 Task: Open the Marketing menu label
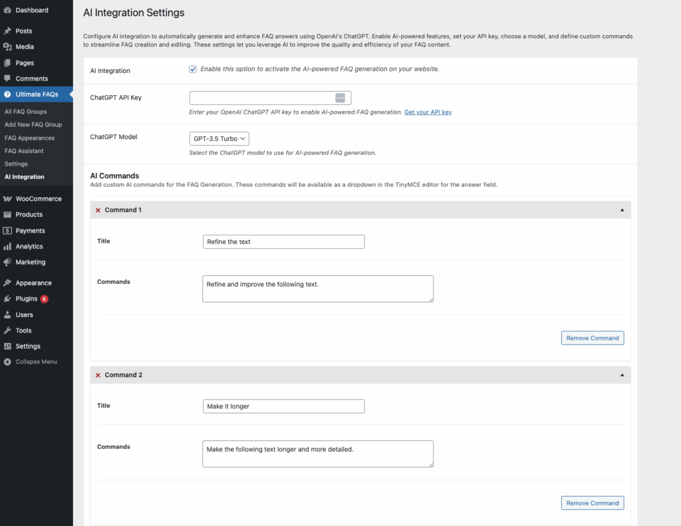click(x=31, y=262)
